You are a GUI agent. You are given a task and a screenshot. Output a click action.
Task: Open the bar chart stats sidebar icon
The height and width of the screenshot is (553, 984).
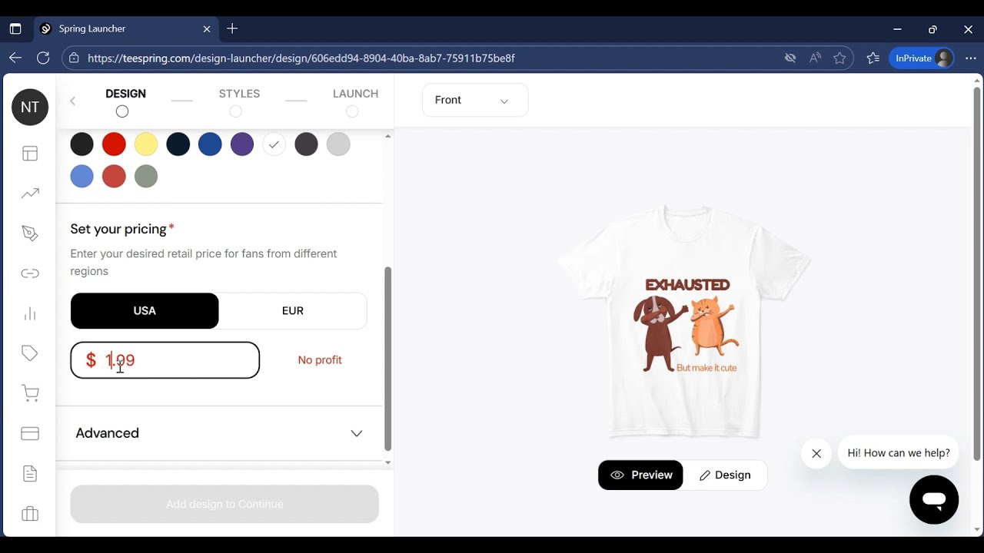(30, 313)
